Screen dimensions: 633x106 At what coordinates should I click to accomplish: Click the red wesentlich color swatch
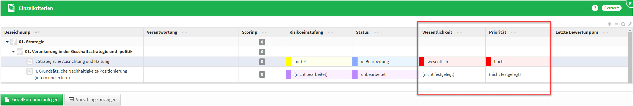pyautogui.click(x=421, y=62)
